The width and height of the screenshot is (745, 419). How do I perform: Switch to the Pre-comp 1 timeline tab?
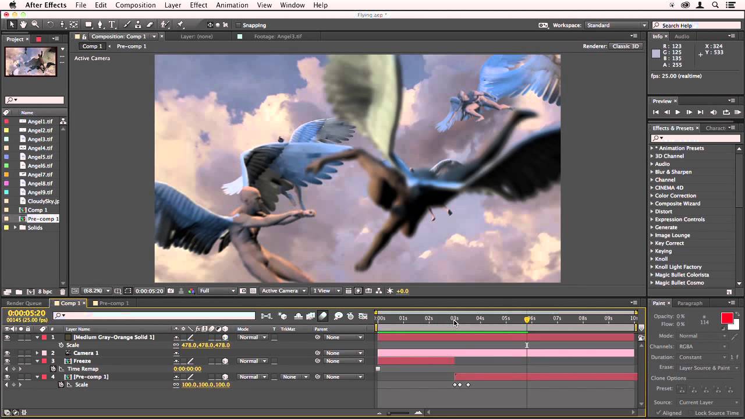[113, 303]
